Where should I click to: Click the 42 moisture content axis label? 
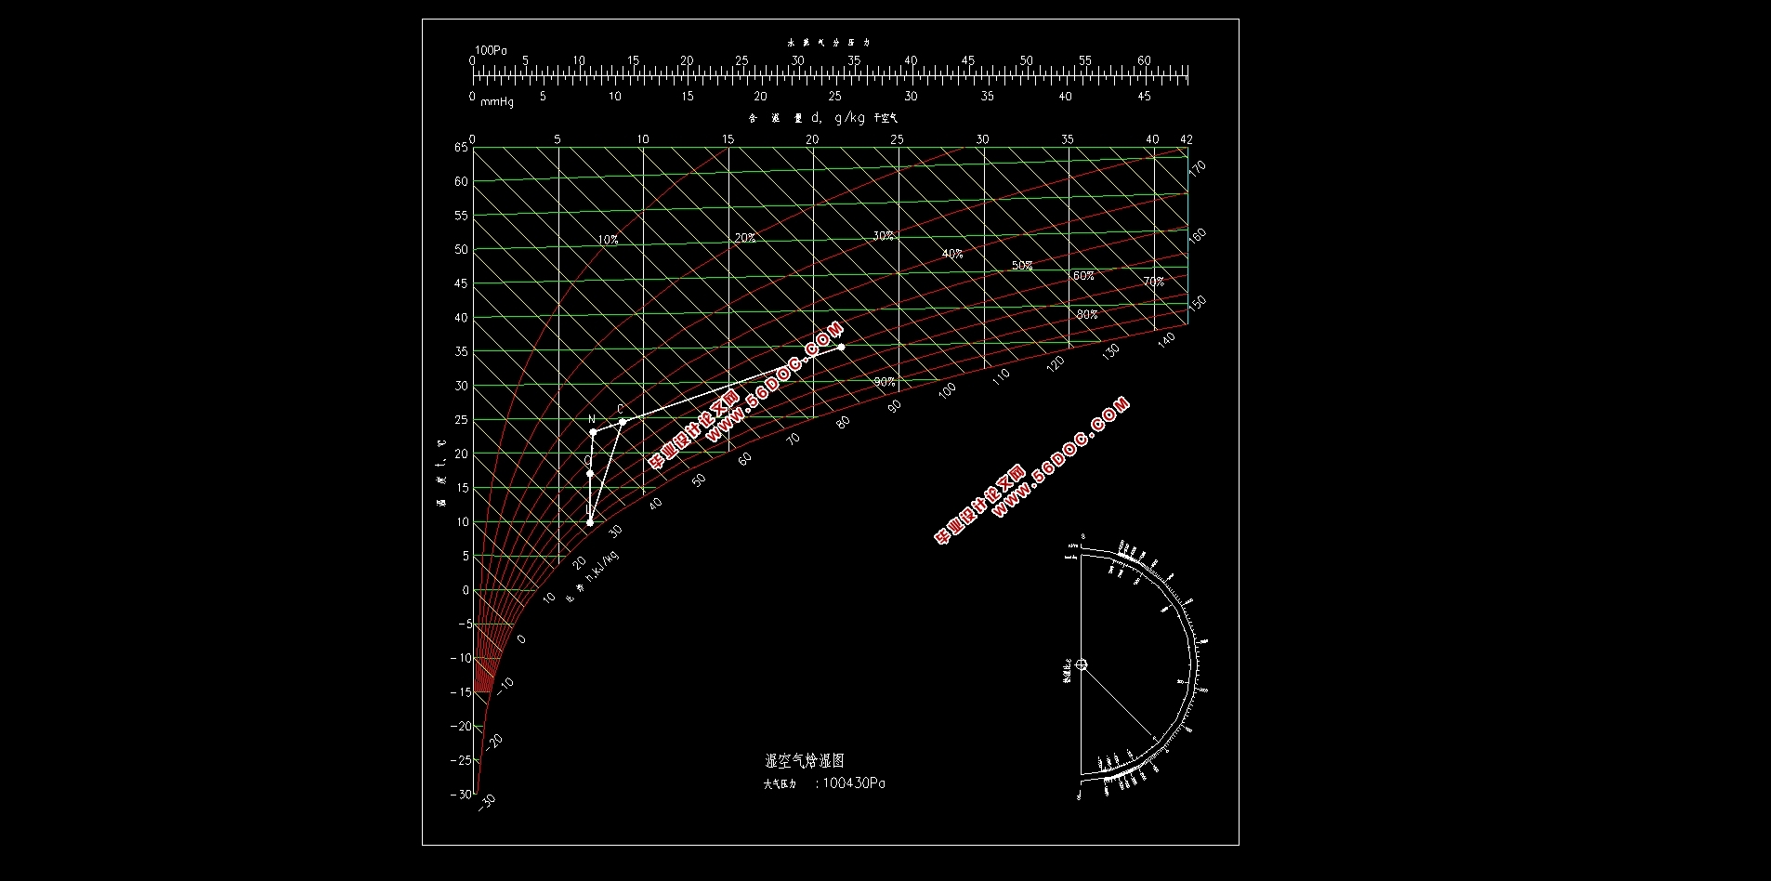tap(1187, 139)
